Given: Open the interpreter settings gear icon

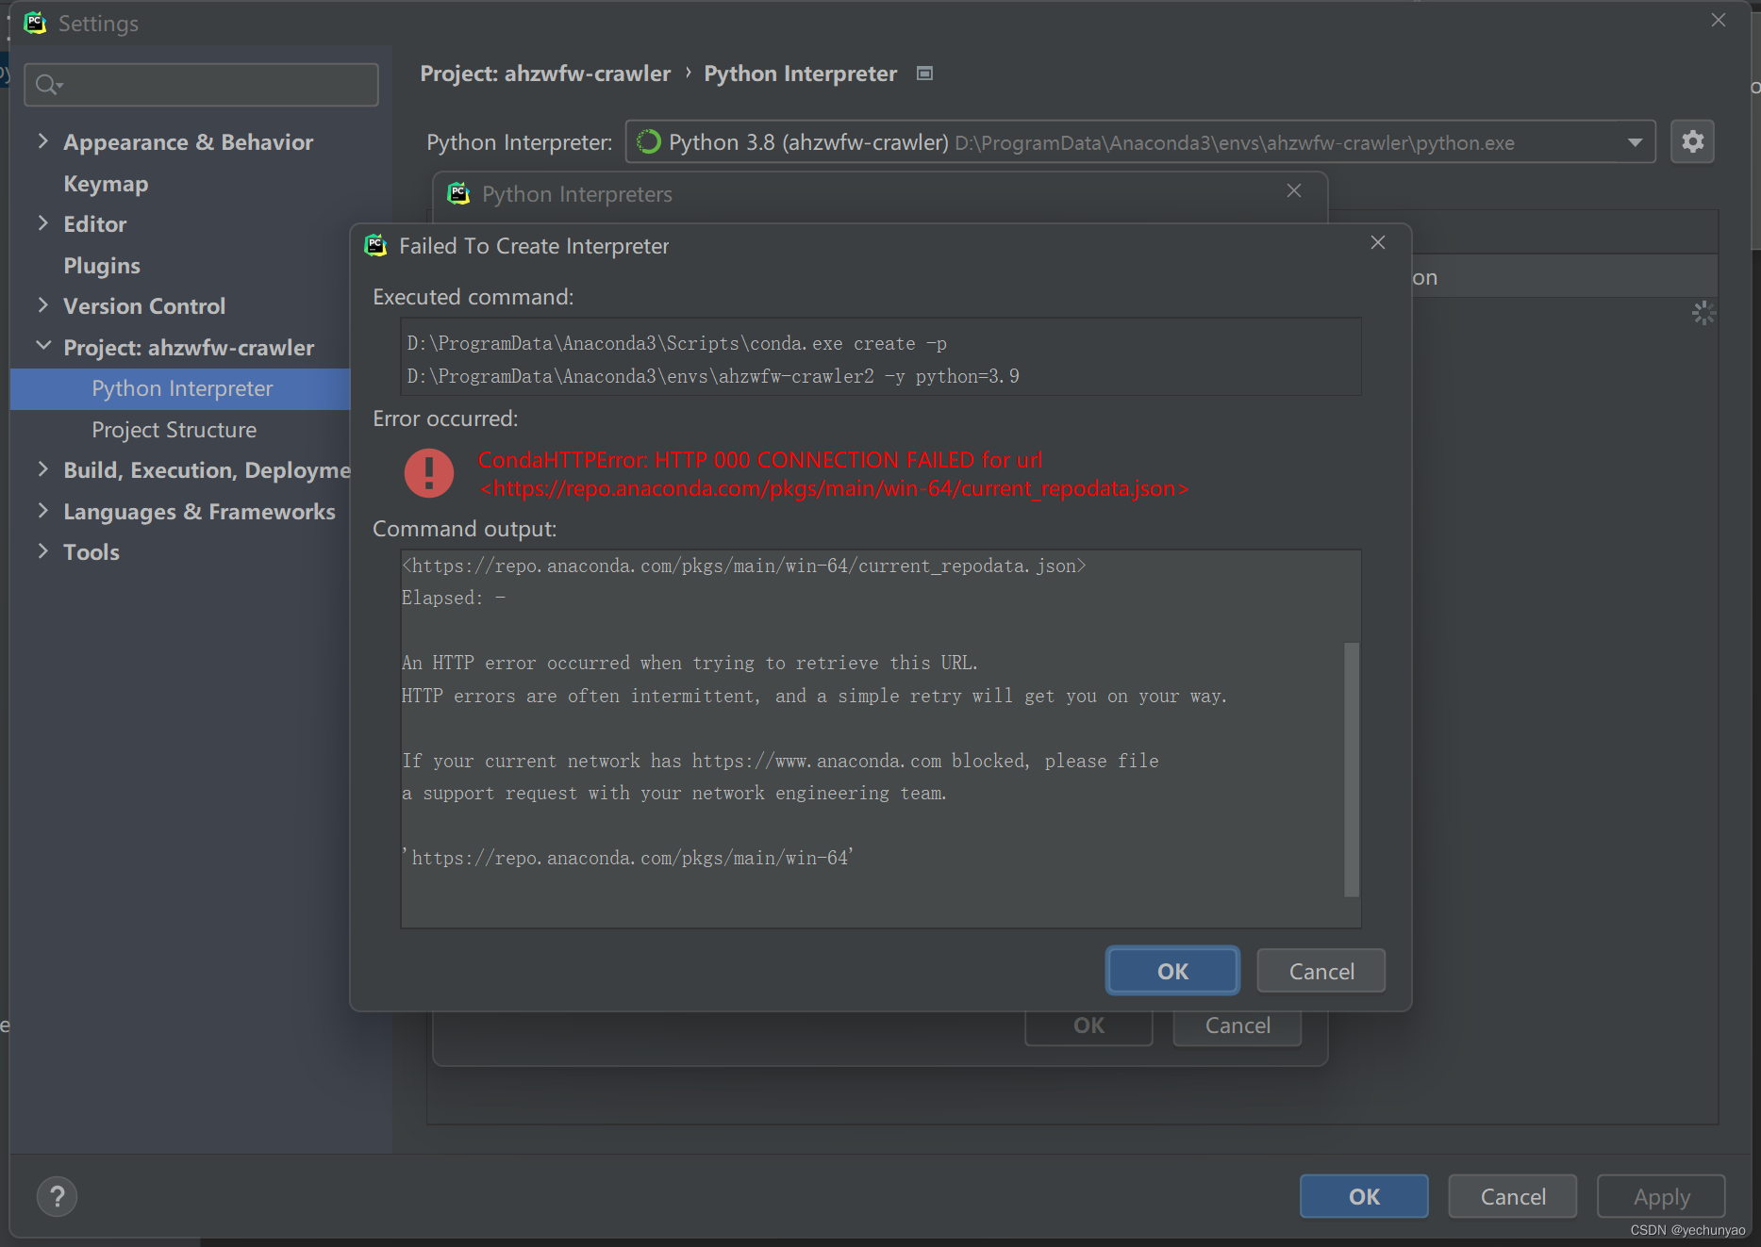Looking at the screenshot, I should 1692,141.
